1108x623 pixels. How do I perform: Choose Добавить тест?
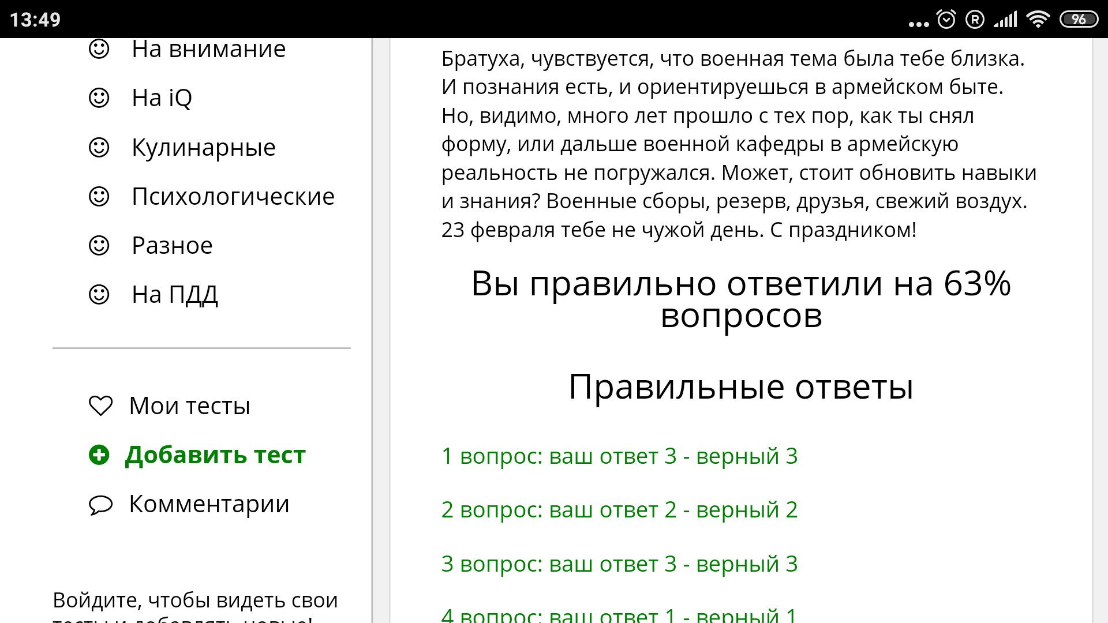215,455
